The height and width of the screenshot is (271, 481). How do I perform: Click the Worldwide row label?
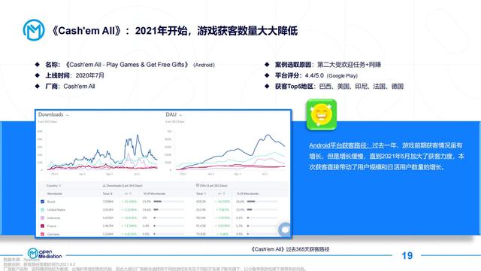[x=55, y=193]
